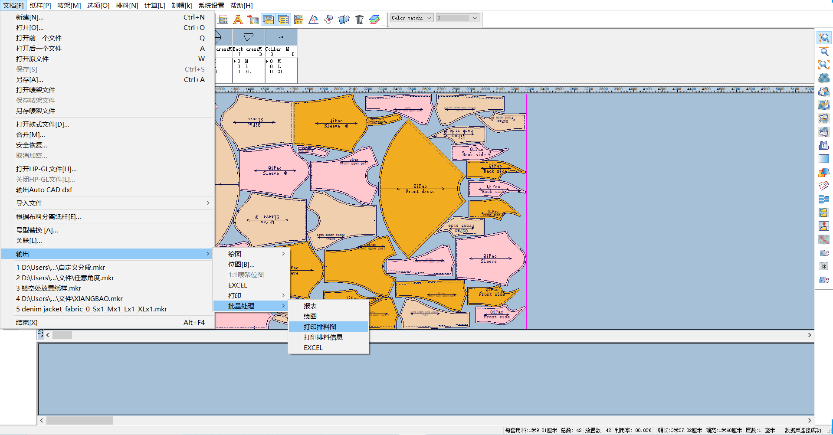Toggle the size list panel icon
Image resolution: width=833 pixels, height=435 pixels.
pos(283,20)
